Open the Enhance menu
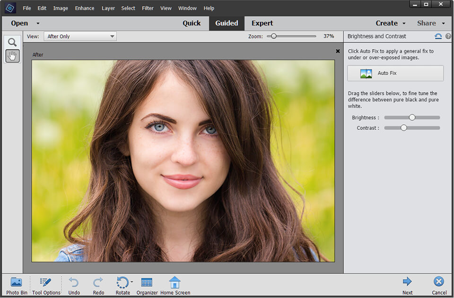Viewport: 454px width, 298px height. pyautogui.click(x=84, y=8)
